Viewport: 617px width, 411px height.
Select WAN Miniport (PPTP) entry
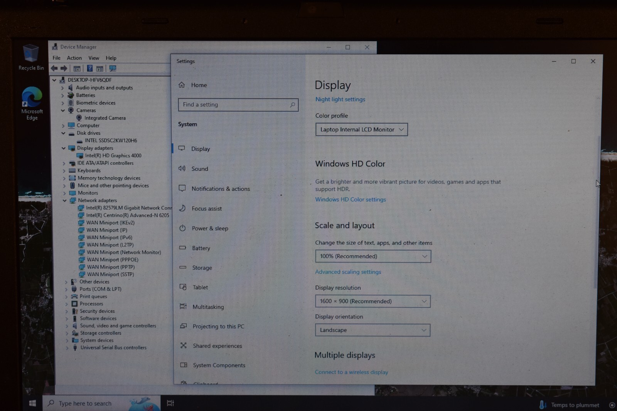click(x=110, y=267)
